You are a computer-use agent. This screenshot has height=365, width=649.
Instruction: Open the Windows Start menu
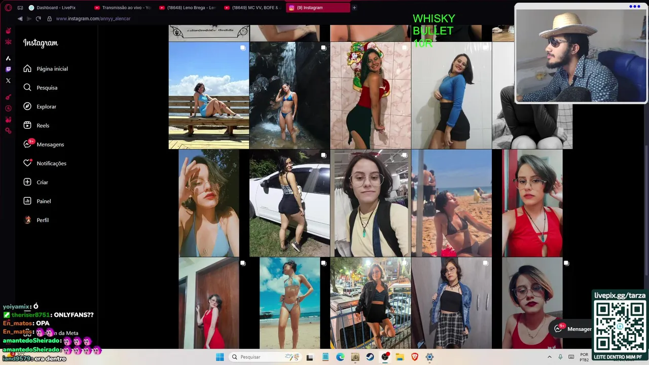pos(220,357)
